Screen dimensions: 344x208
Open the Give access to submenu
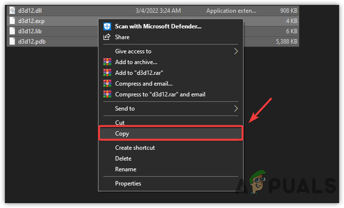(171, 51)
